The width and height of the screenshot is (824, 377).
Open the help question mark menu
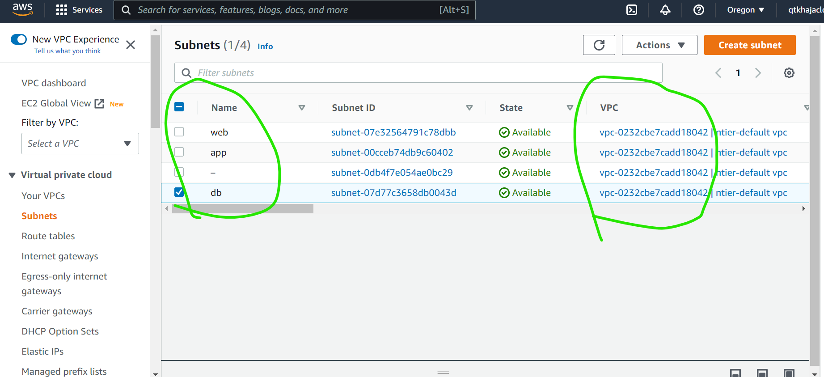[699, 10]
